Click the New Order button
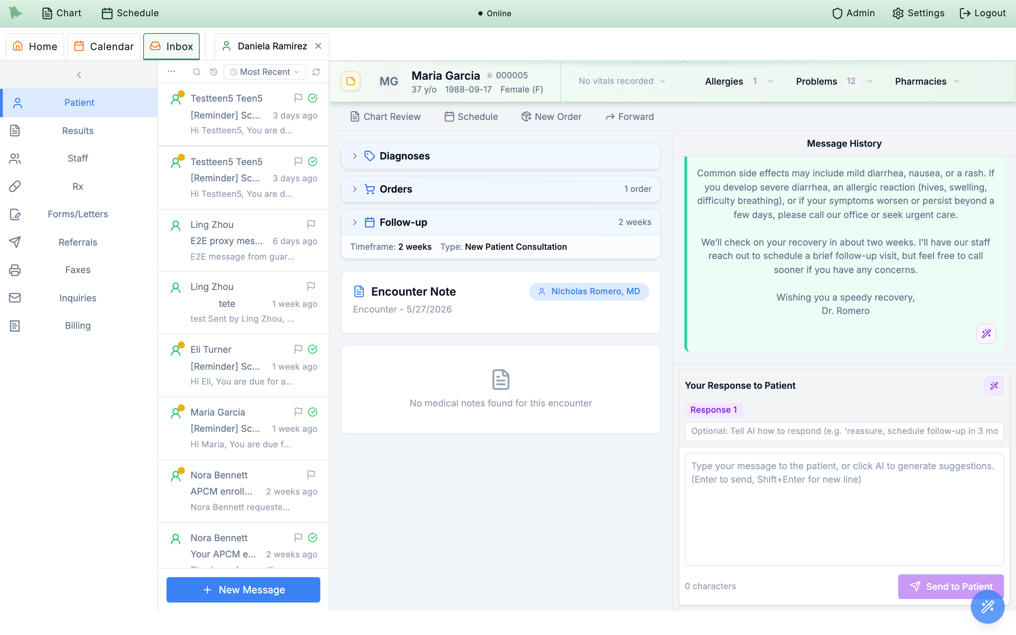This screenshot has height=635, width=1016. (551, 117)
